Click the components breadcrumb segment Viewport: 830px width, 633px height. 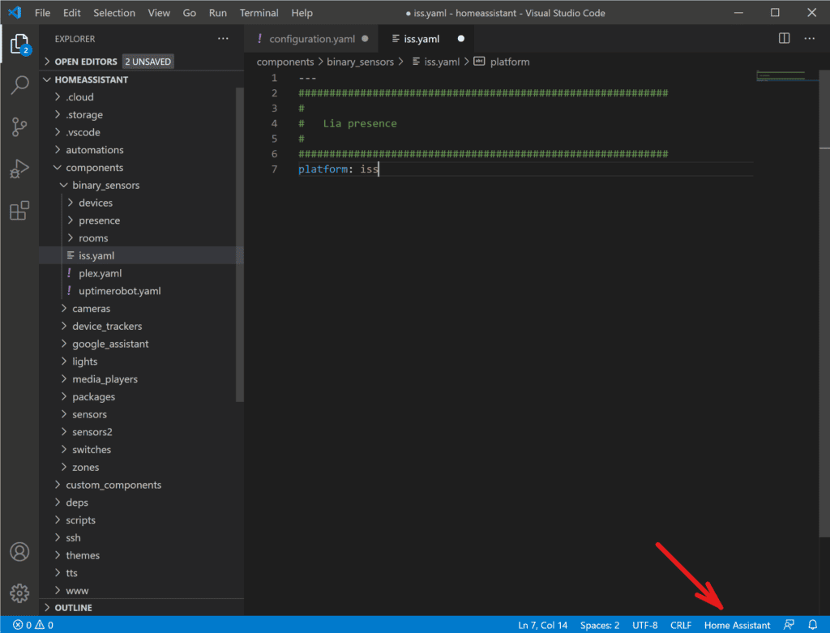click(285, 62)
